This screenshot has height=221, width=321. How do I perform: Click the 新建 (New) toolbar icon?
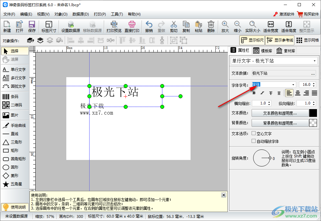(7, 26)
